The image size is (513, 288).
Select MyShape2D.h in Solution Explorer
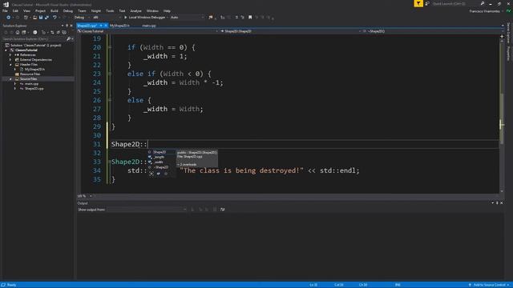[x=34, y=70]
